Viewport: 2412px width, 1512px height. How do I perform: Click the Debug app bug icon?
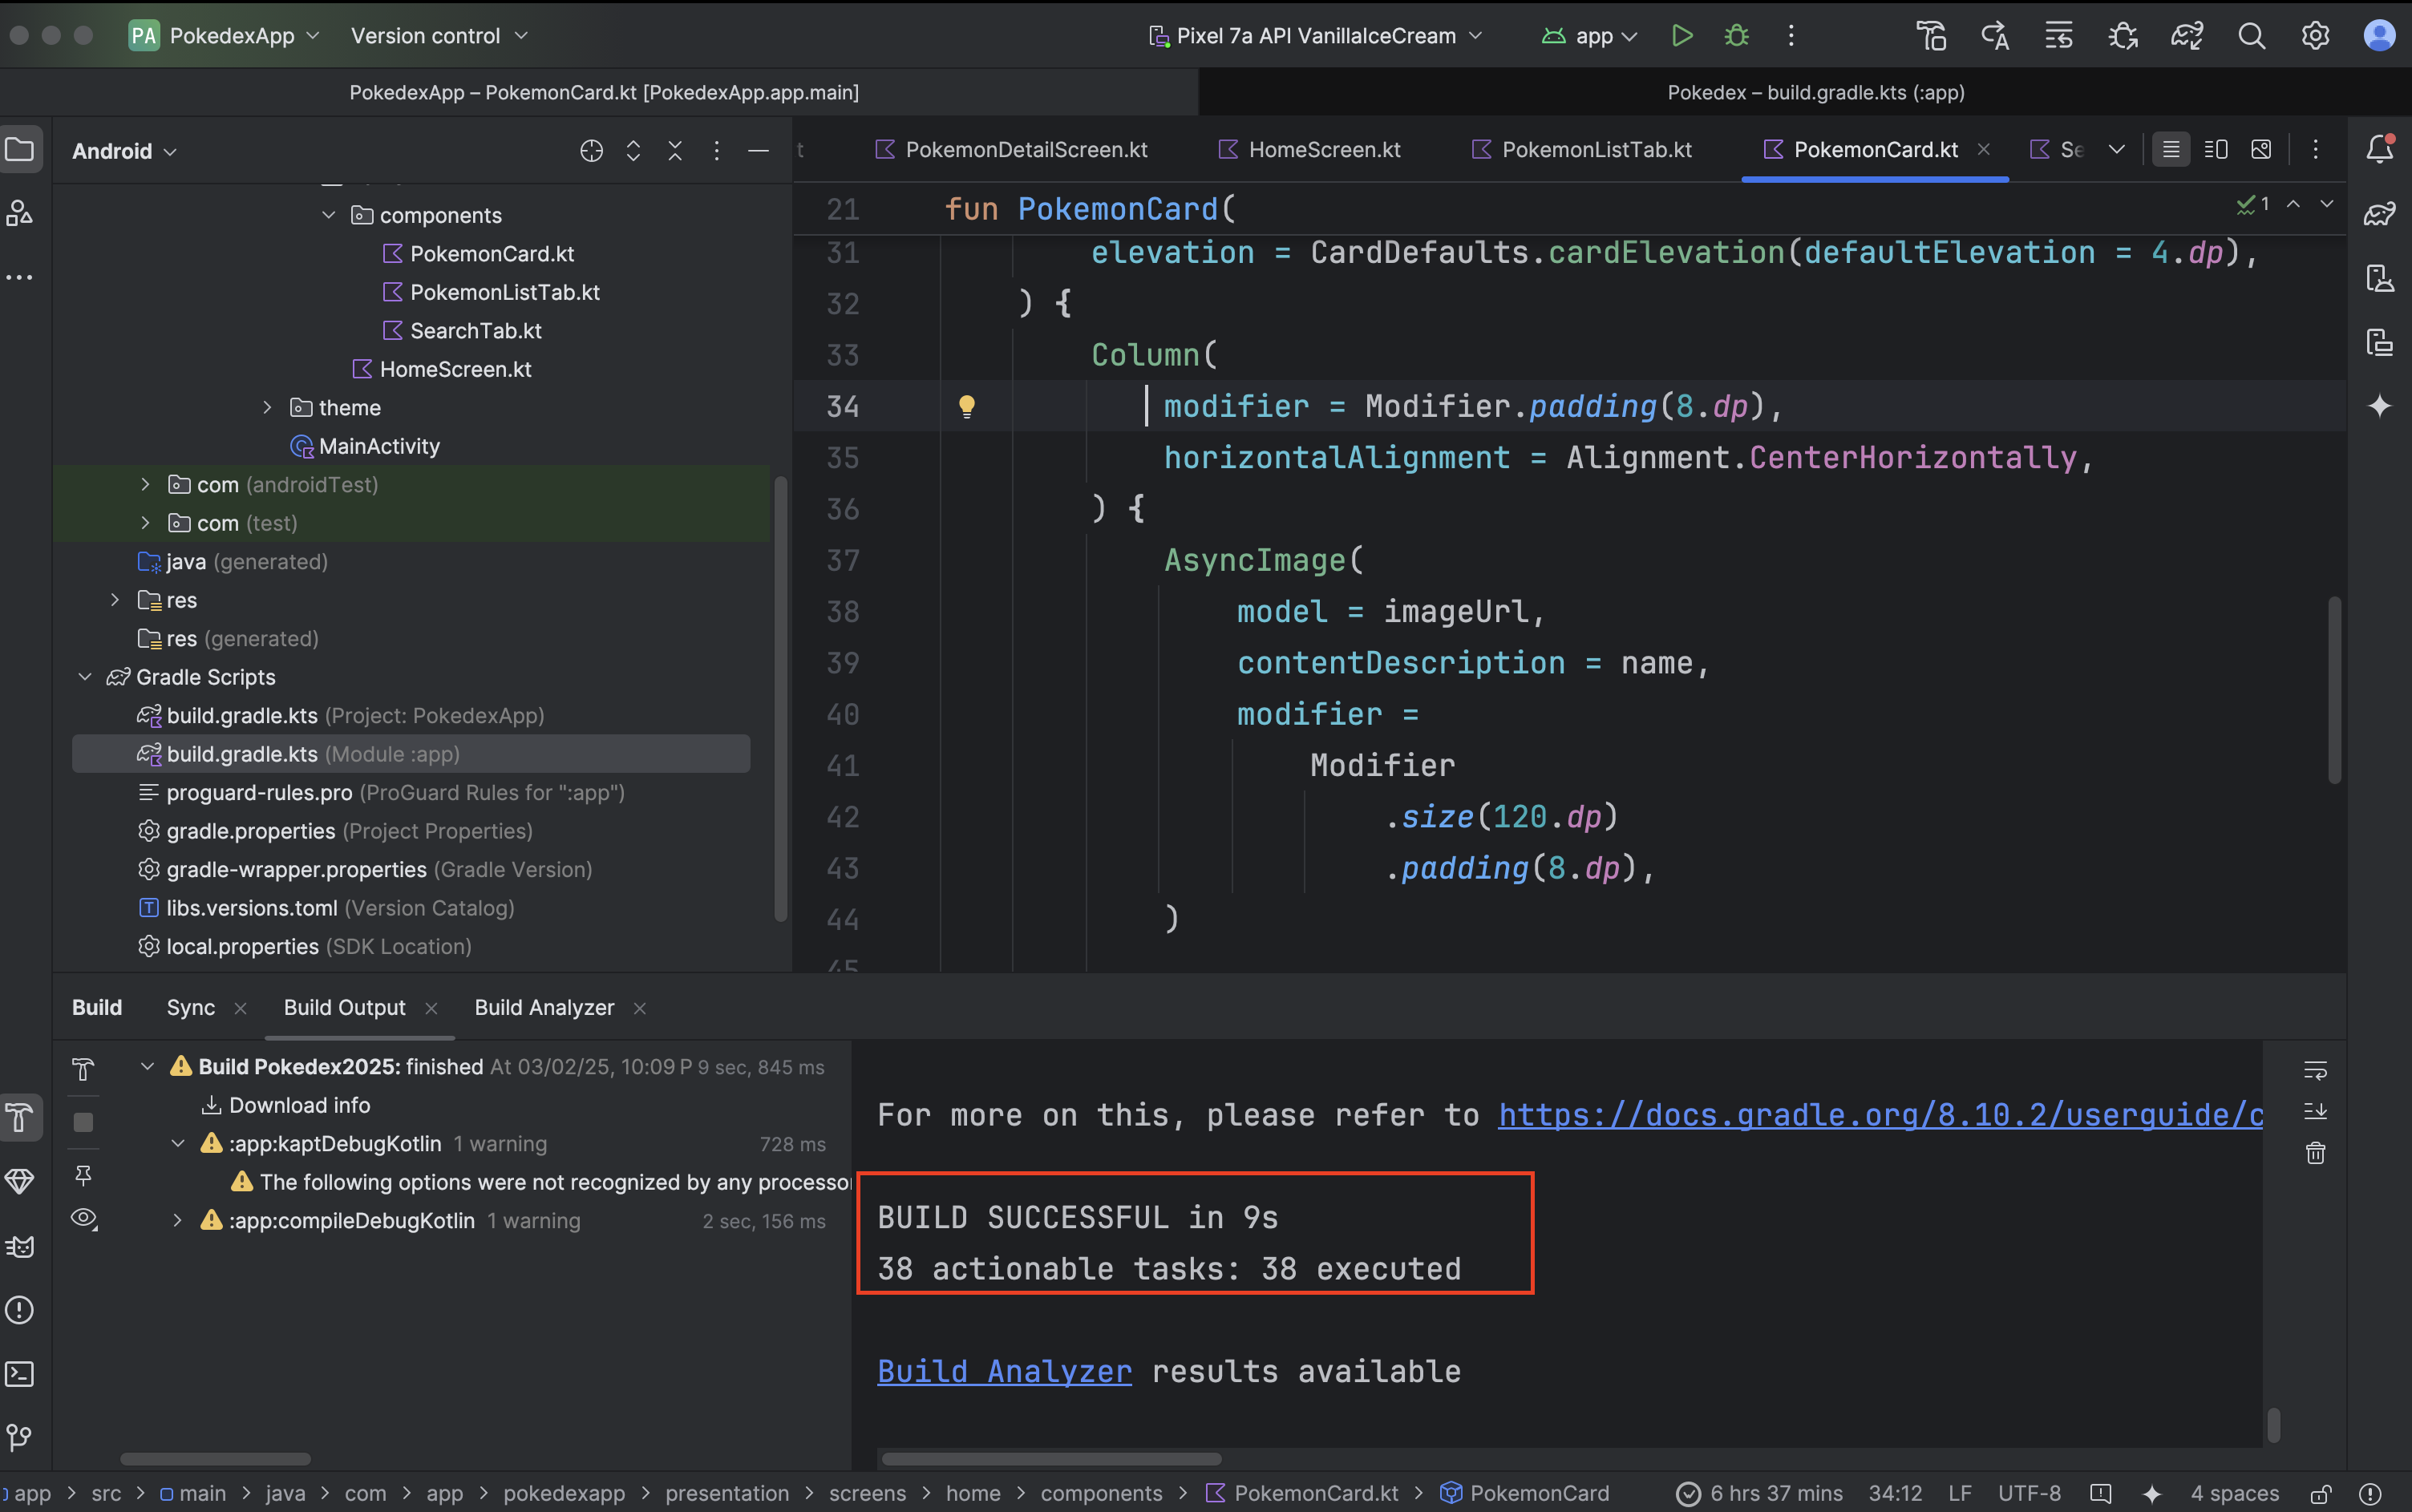click(1737, 36)
